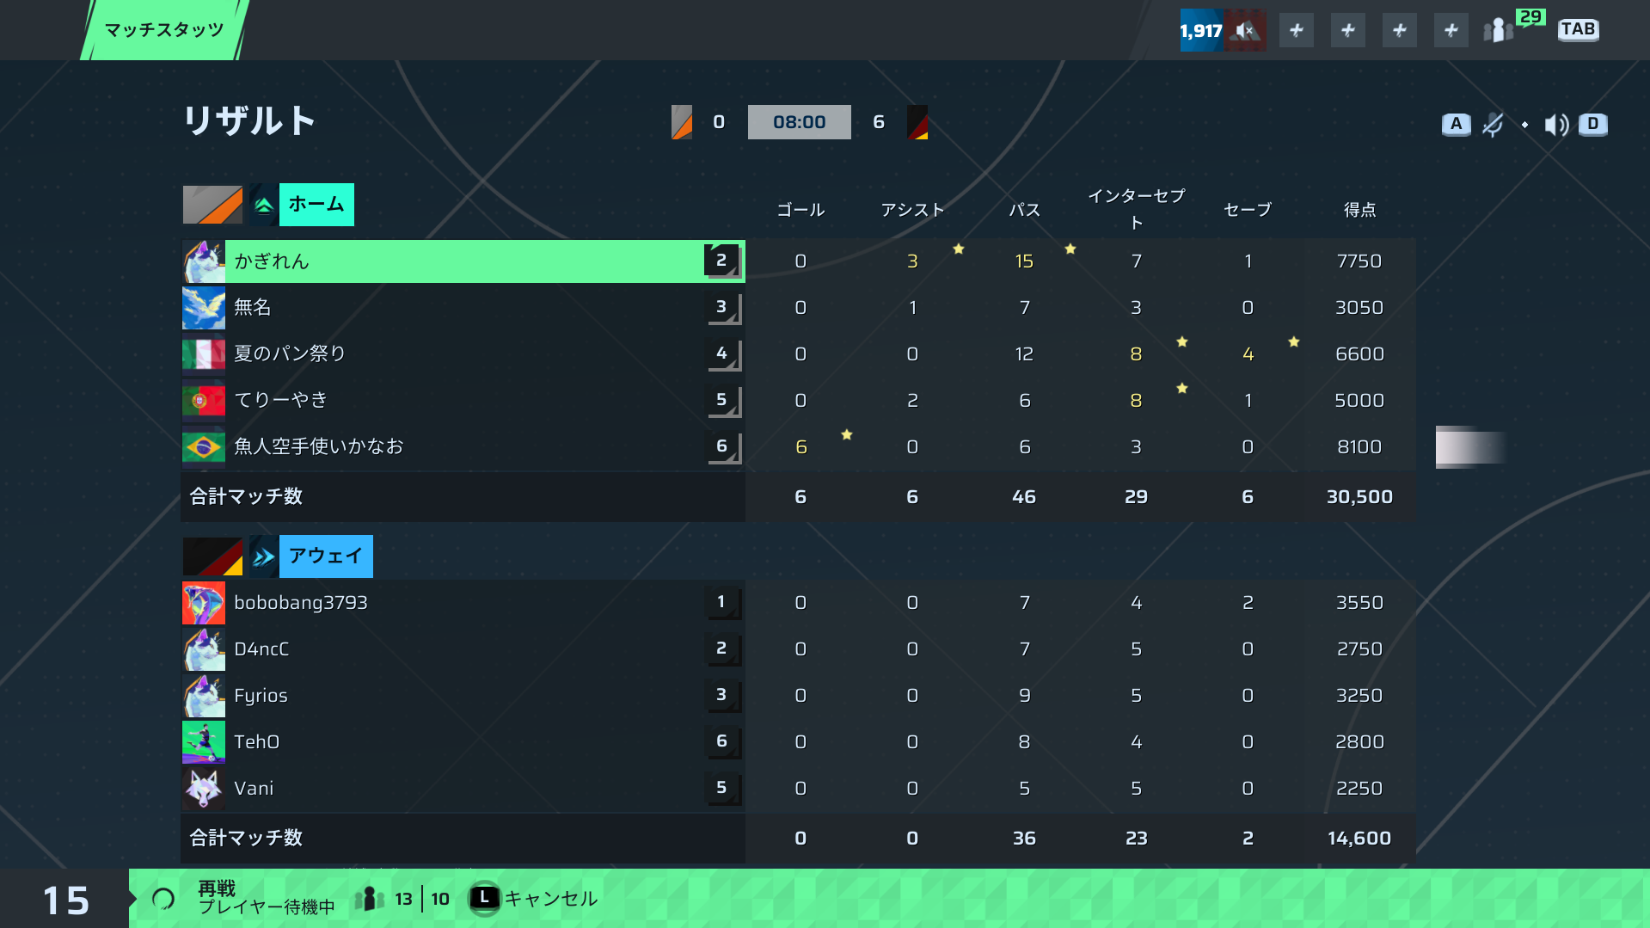Screen dimensions: 1650x928
Task: Click the away score crest beside 6
Action: 917,122
